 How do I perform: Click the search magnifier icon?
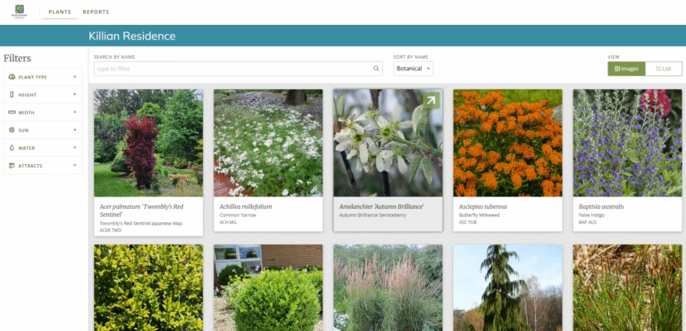tap(376, 69)
